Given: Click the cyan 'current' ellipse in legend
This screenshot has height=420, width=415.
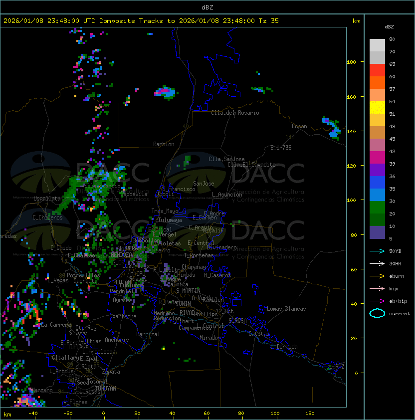Looking at the screenshot, I should point(377,313).
